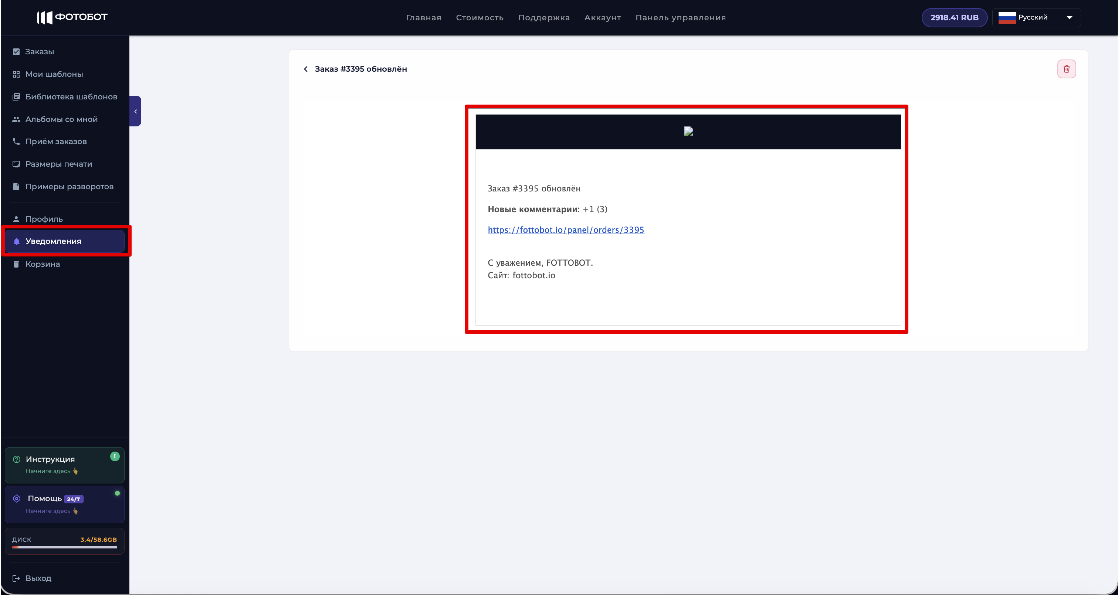Select Уведомления in the sidebar
Image resolution: width=1118 pixels, height=595 pixels.
tap(65, 241)
